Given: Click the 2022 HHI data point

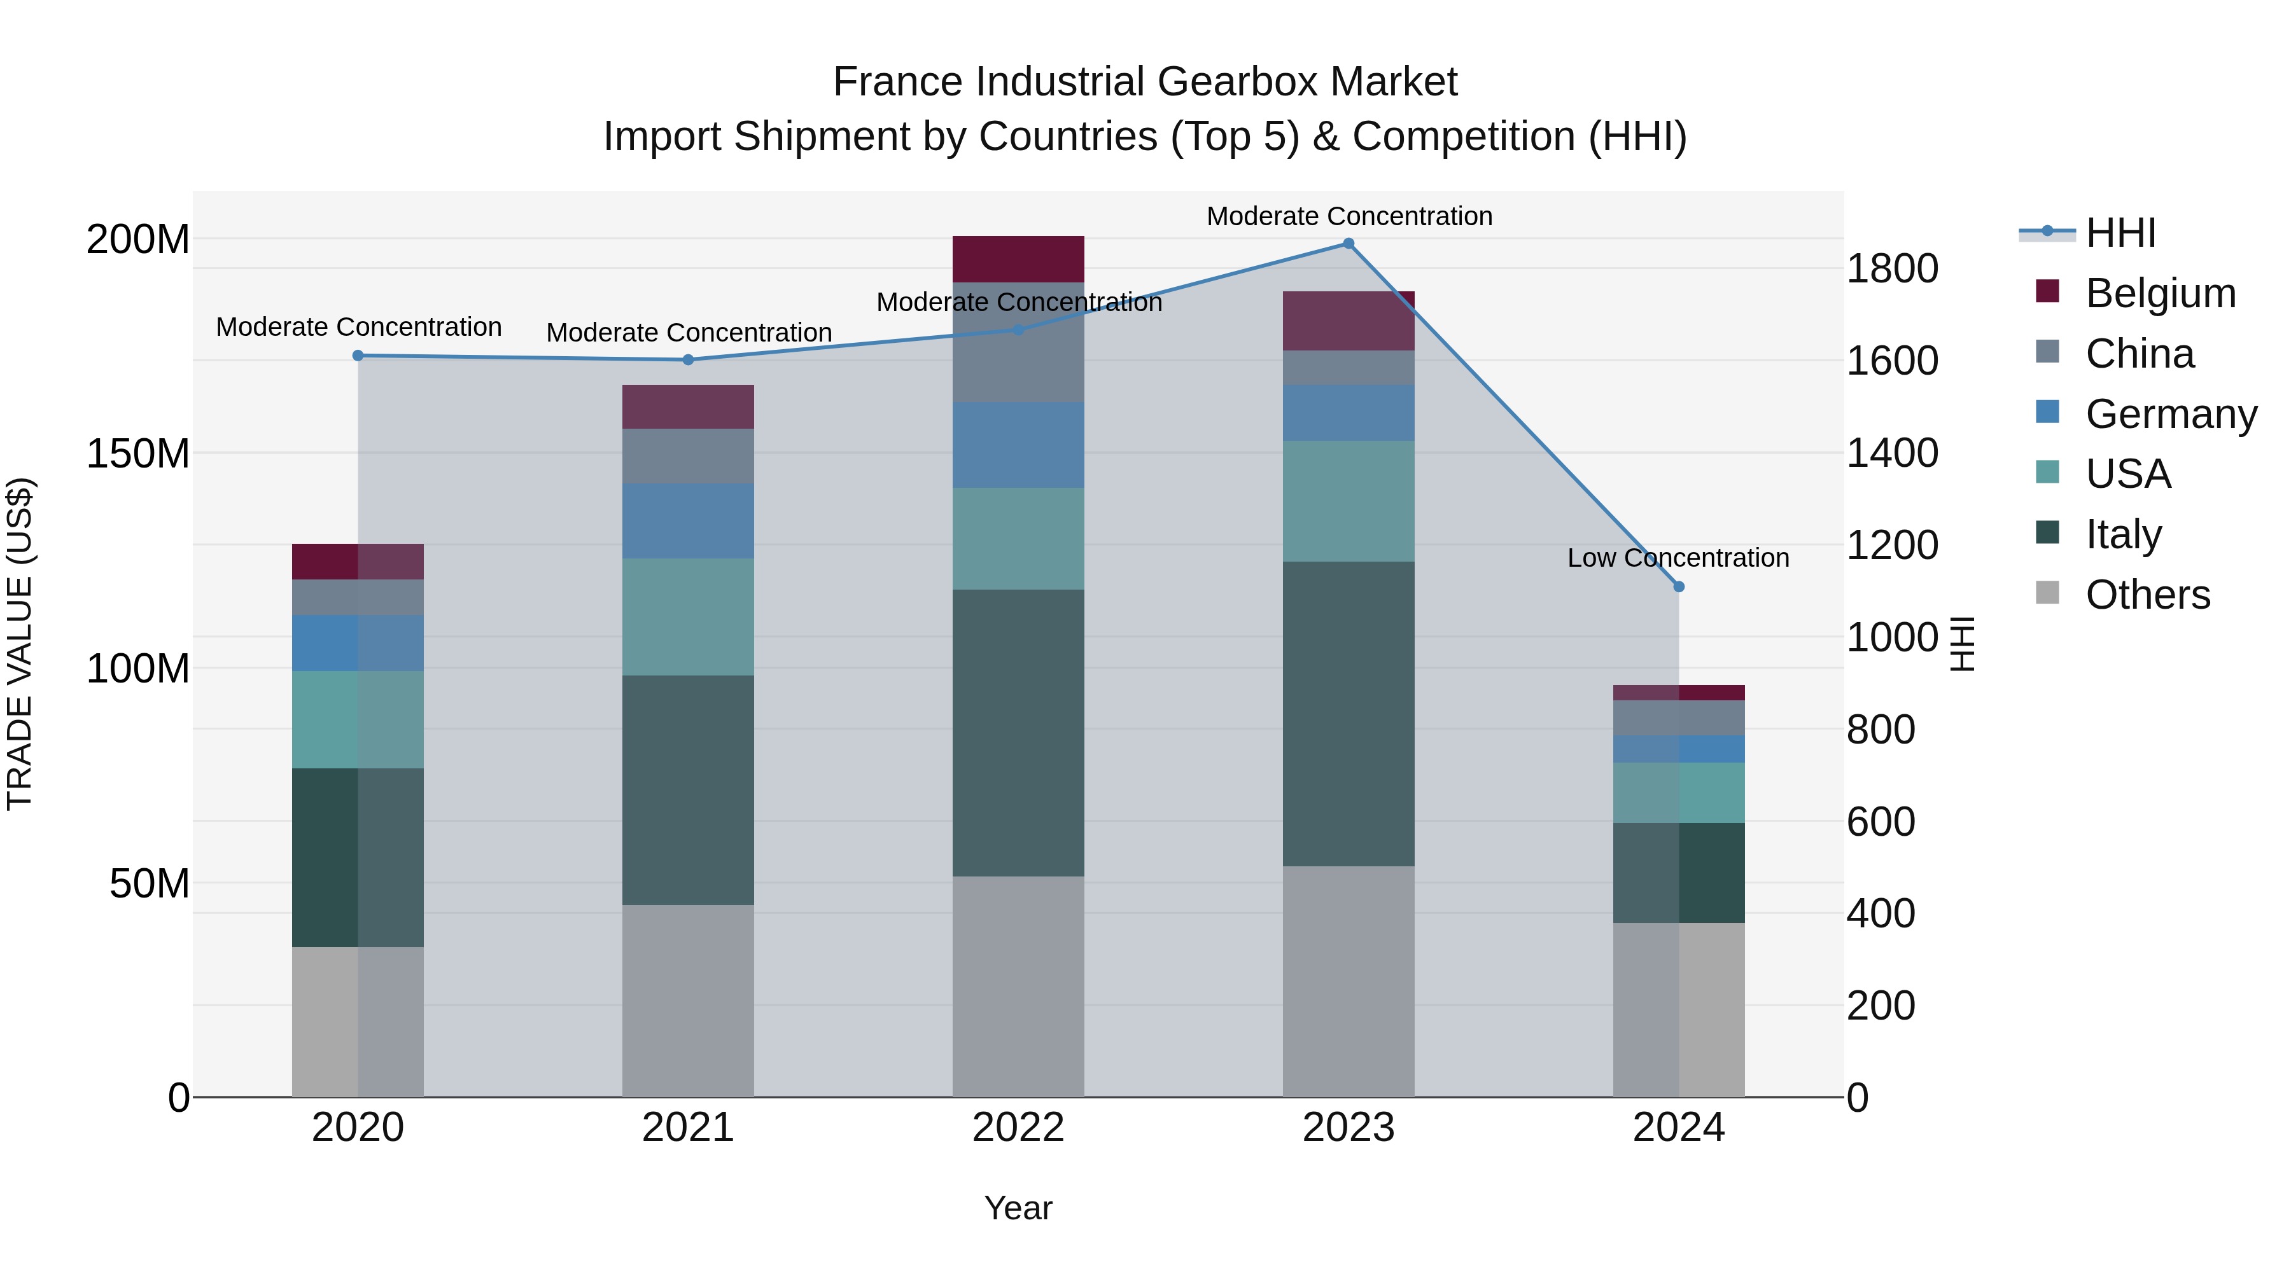Looking at the screenshot, I should 1018,329.
